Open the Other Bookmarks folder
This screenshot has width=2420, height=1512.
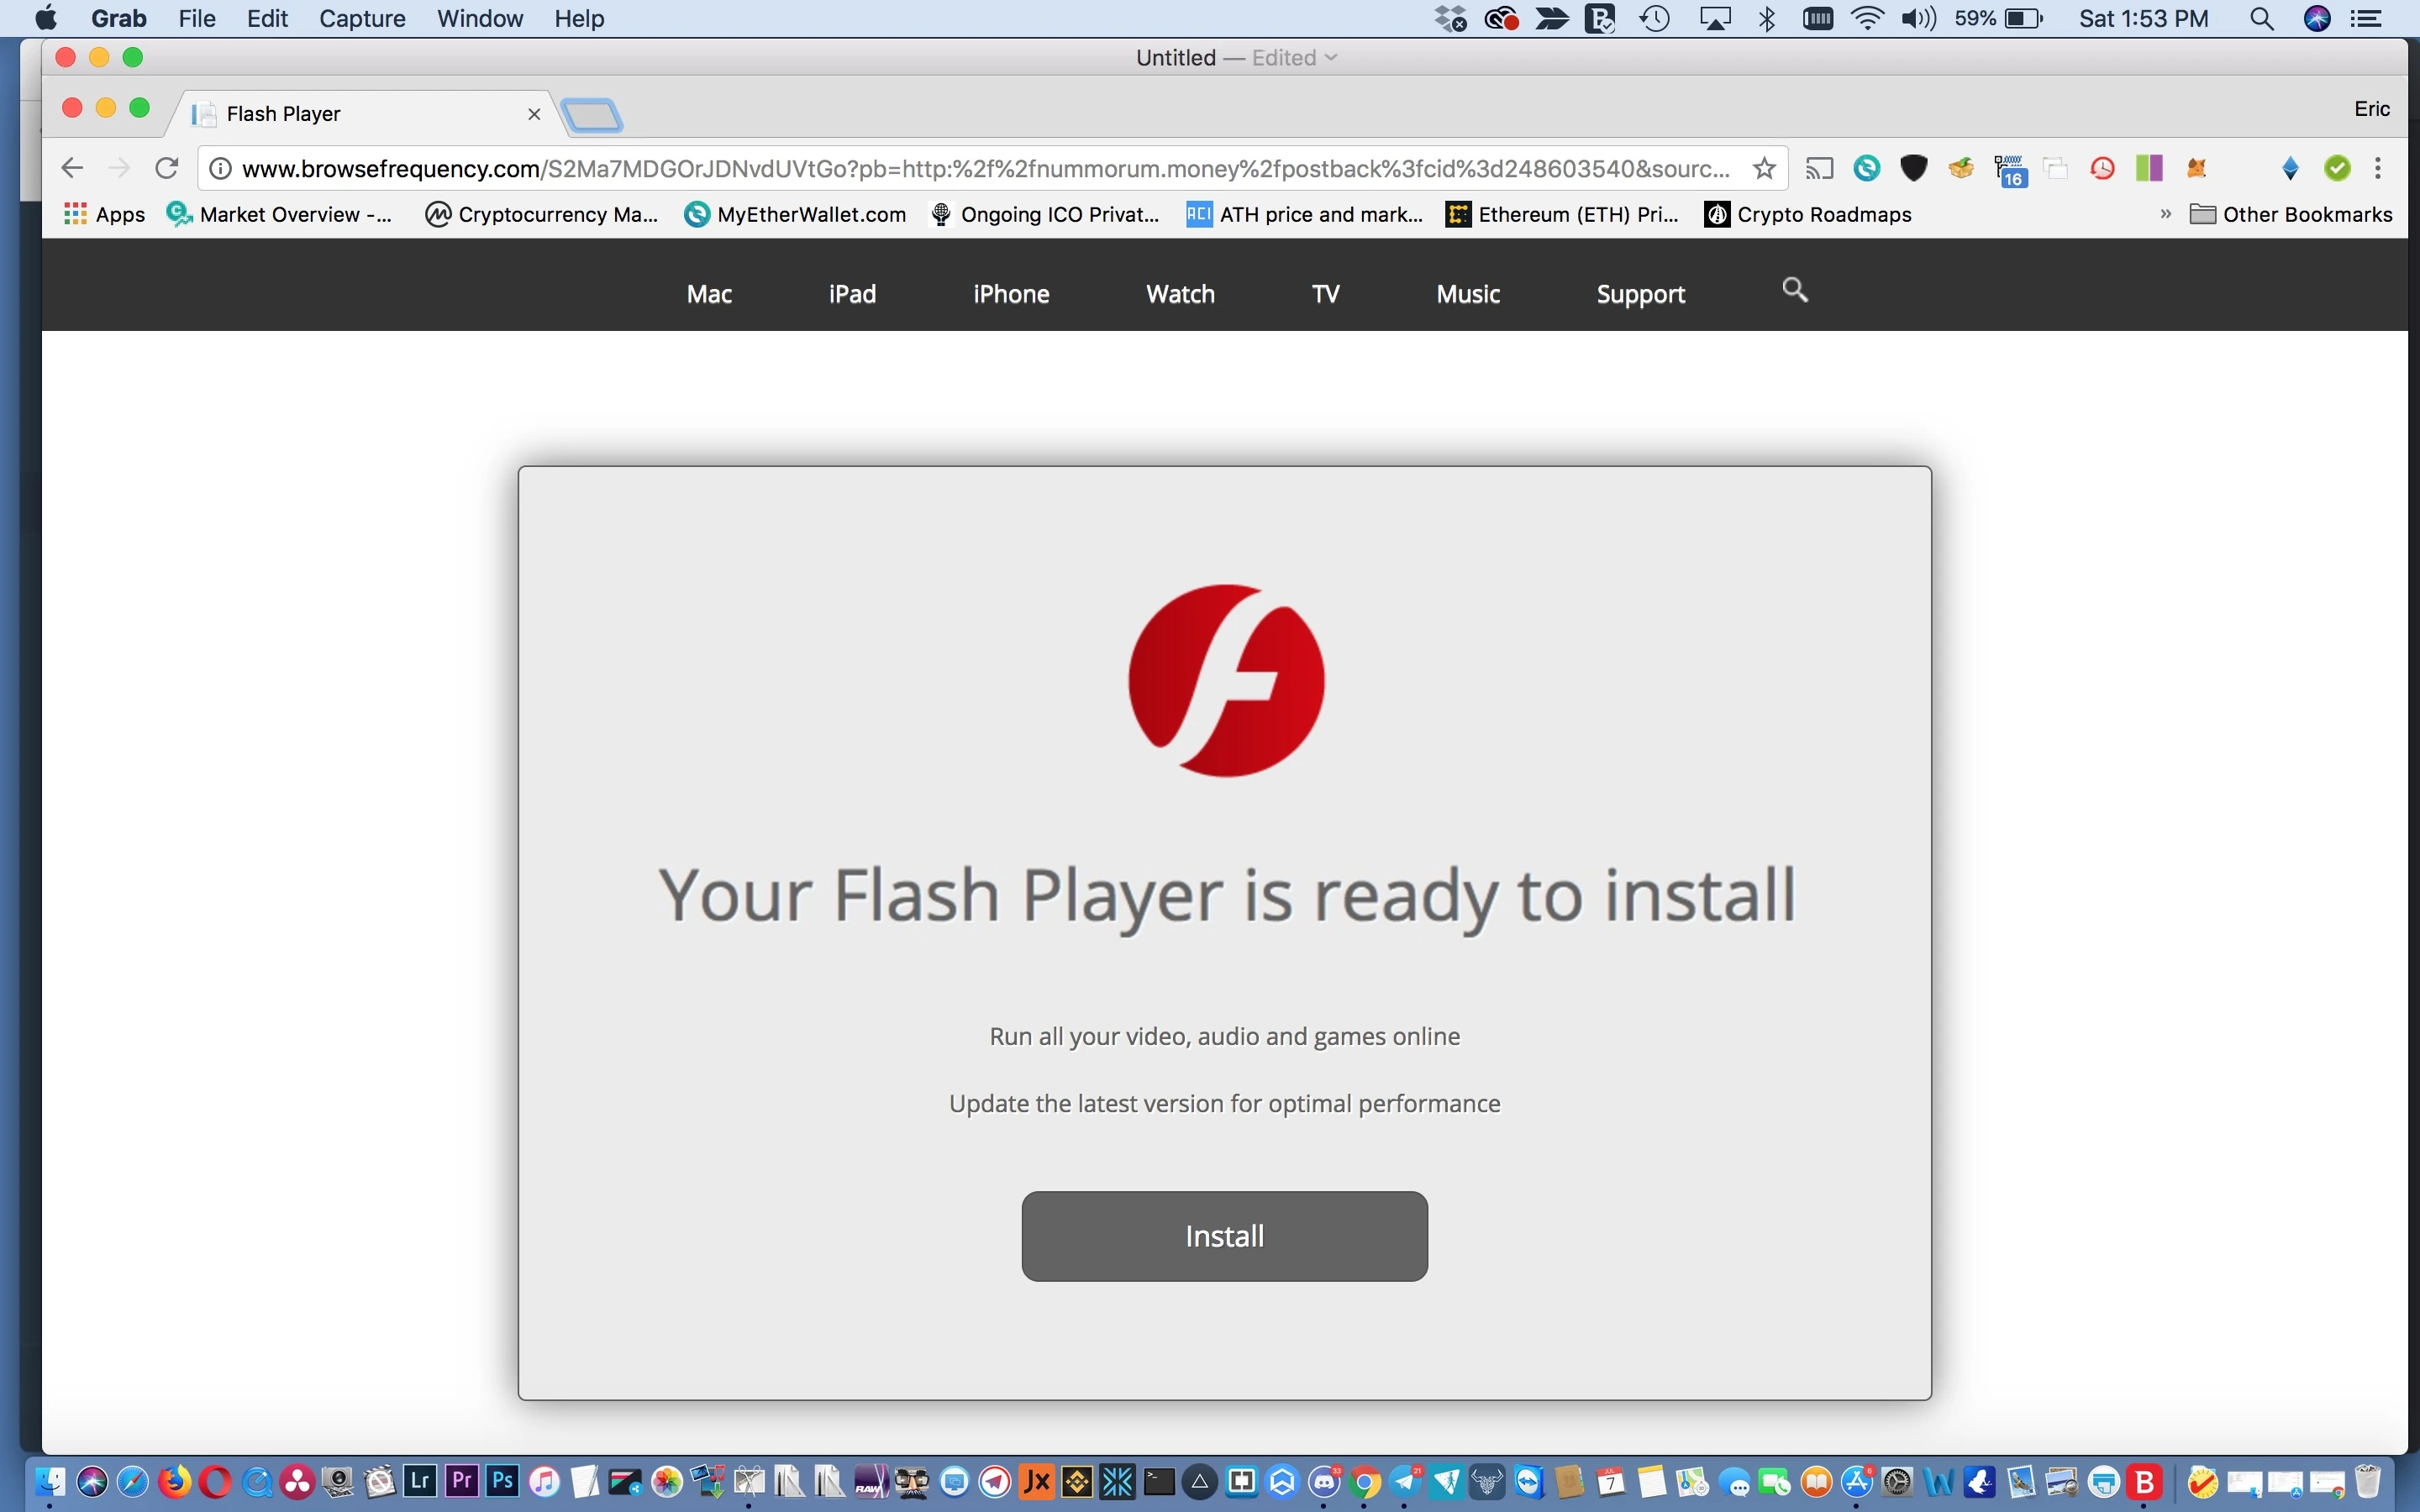click(2292, 214)
